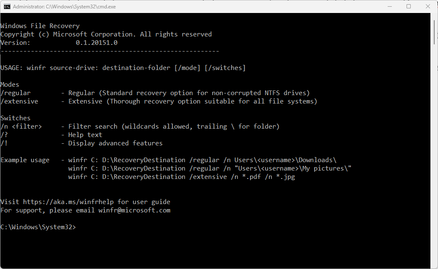The height and width of the screenshot is (269, 438).
Task: Open the cmd.exe system menu icon
Action: click(x=7, y=7)
